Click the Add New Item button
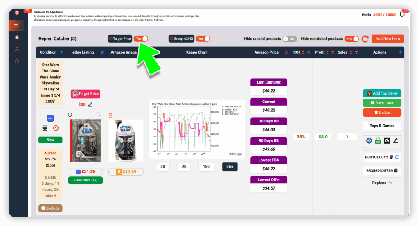 [387, 39]
